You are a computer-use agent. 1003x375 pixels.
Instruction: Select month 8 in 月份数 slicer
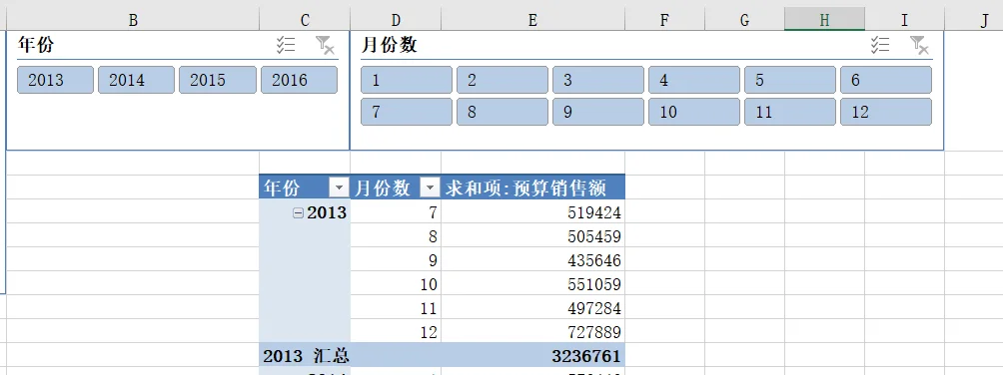(x=502, y=112)
